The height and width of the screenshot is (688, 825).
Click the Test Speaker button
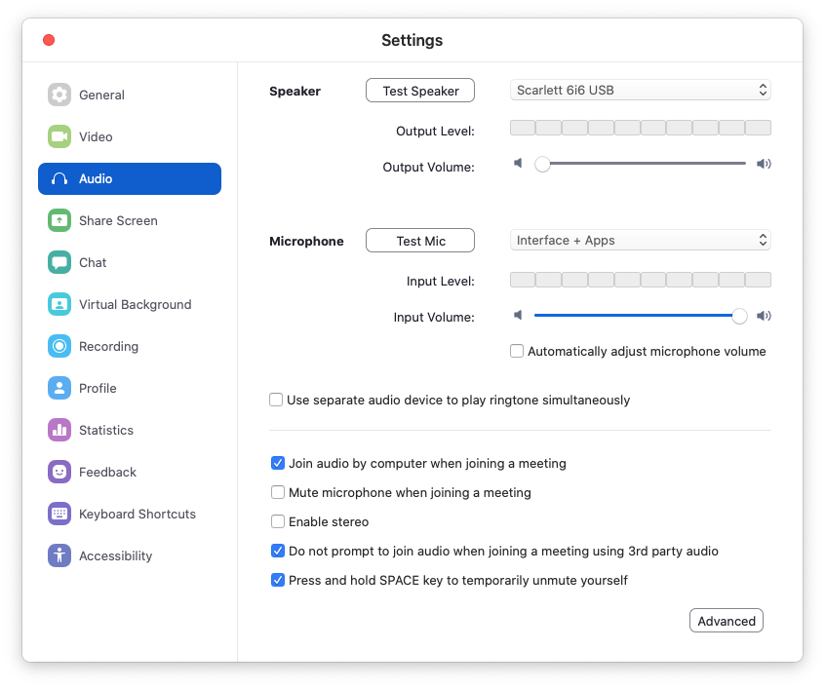(420, 91)
